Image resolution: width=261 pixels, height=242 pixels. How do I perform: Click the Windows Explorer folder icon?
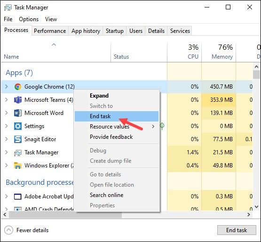tap(18, 166)
